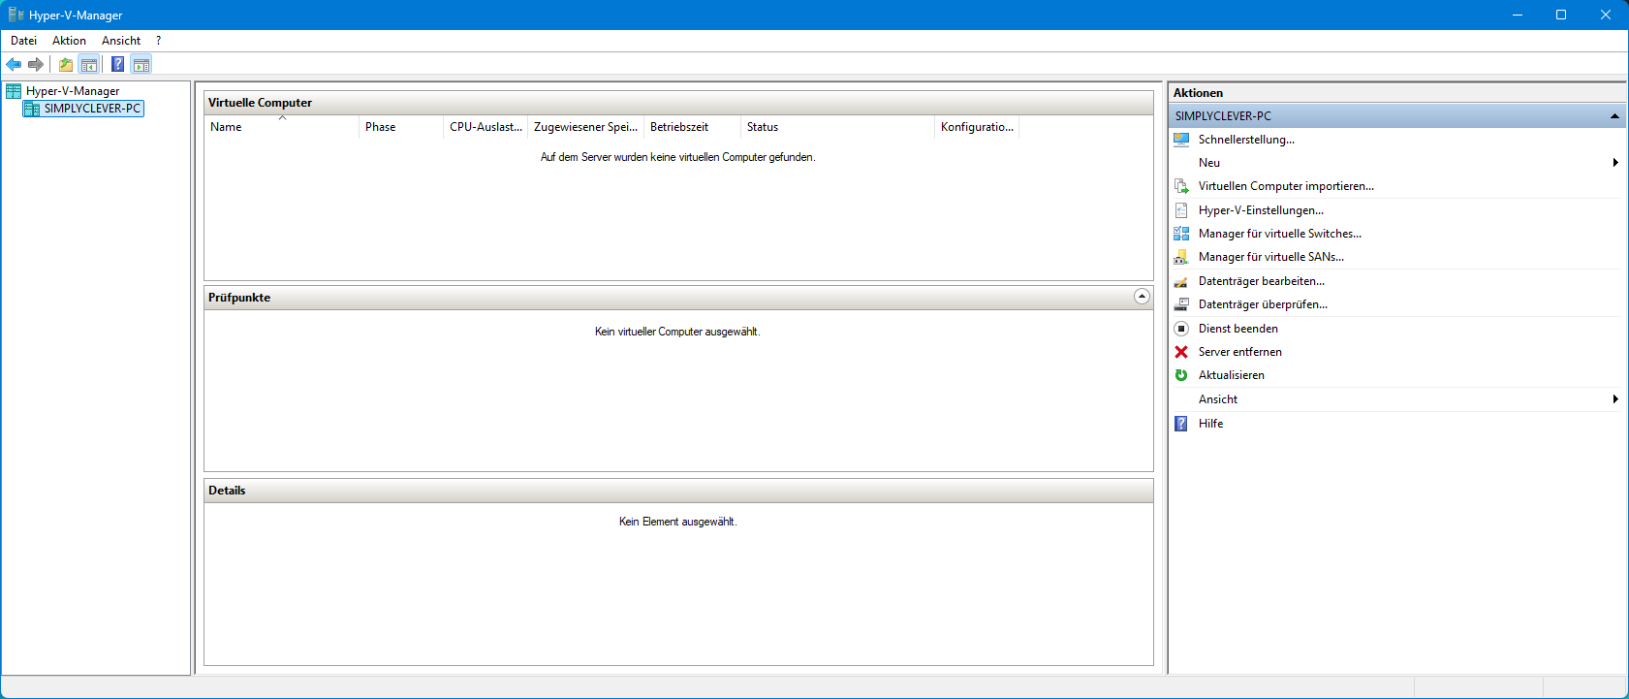Screen dimensions: 1629x699
Task: Toggle the action pane toolbar icon
Action: click(x=141, y=65)
